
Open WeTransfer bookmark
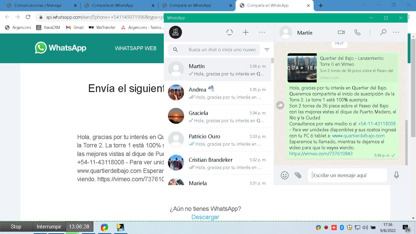point(102,27)
